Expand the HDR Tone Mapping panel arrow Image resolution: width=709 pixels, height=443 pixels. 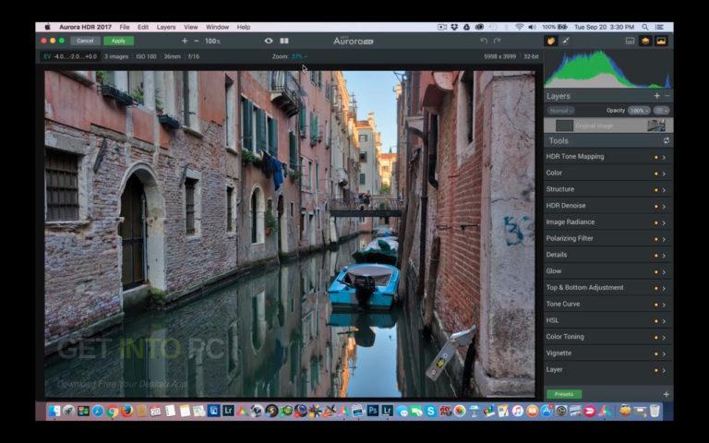(665, 157)
